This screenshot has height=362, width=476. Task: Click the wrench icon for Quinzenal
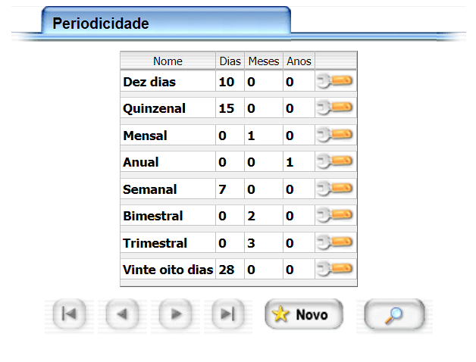pos(335,108)
